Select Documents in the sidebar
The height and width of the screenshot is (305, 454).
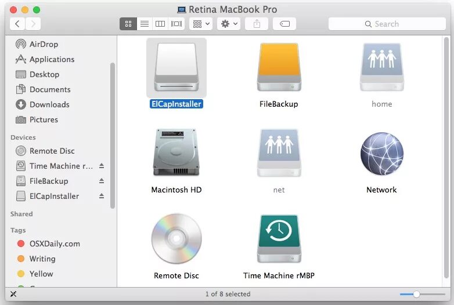(x=43, y=89)
